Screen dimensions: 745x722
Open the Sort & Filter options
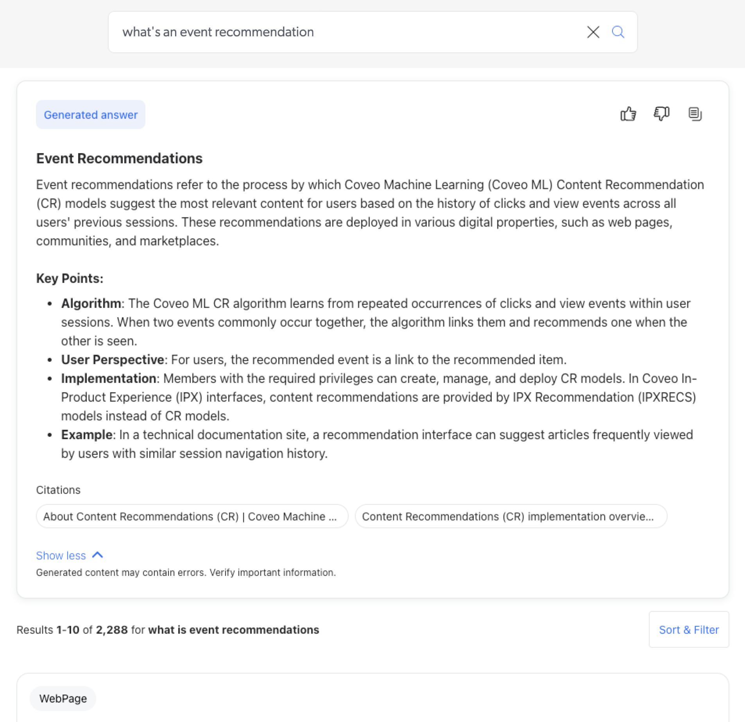[x=688, y=629]
